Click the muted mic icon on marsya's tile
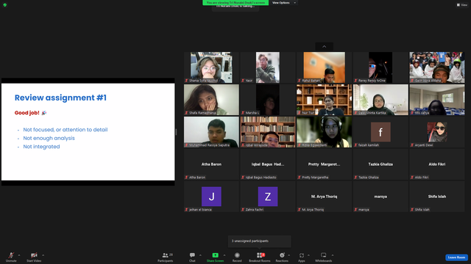Image resolution: width=471 pixels, height=264 pixels. point(356,210)
